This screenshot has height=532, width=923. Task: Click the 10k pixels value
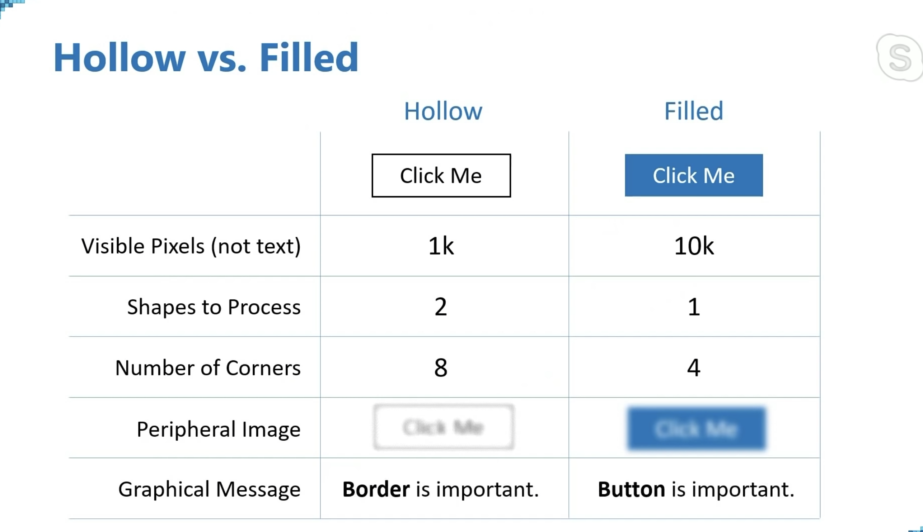[x=694, y=246]
